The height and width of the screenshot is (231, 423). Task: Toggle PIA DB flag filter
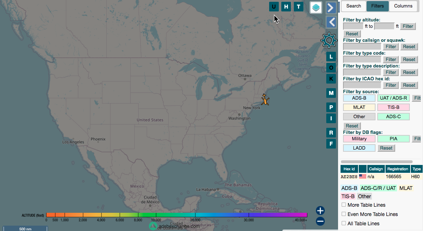(x=393, y=139)
